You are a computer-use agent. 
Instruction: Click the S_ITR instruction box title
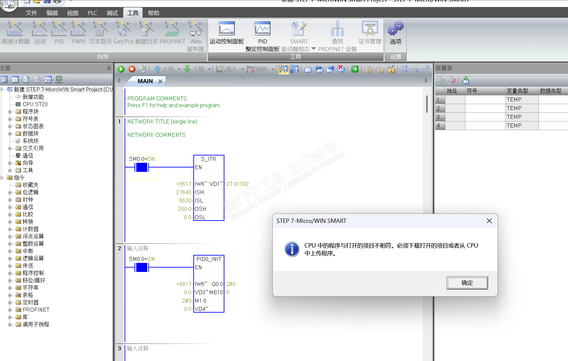click(209, 159)
